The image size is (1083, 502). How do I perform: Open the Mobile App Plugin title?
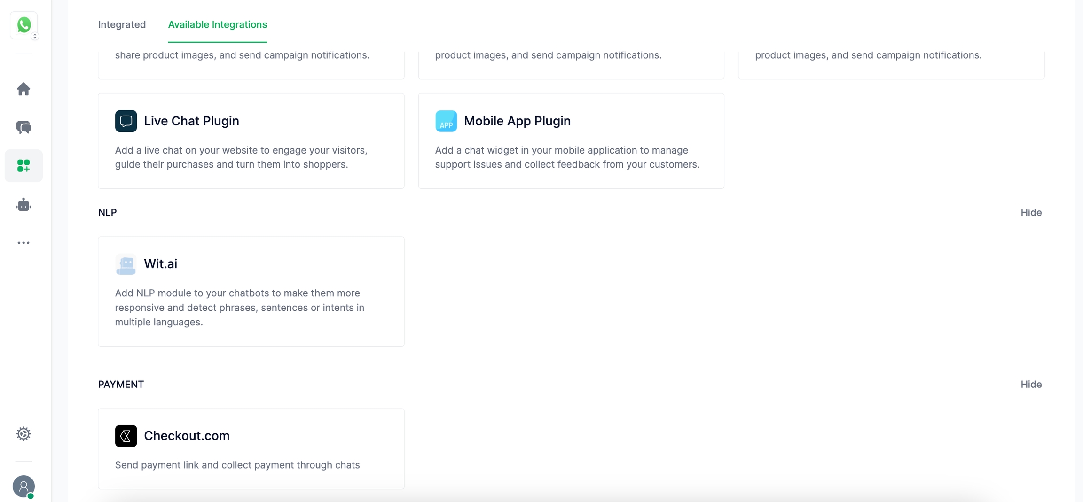(x=517, y=121)
